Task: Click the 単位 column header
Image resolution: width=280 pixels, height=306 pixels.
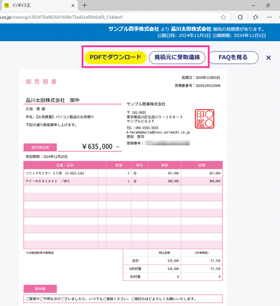Action: (x=140, y=165)
